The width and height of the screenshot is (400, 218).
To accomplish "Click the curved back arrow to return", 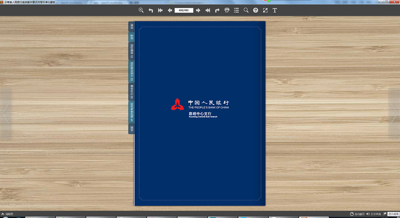I will pos(151,10).
